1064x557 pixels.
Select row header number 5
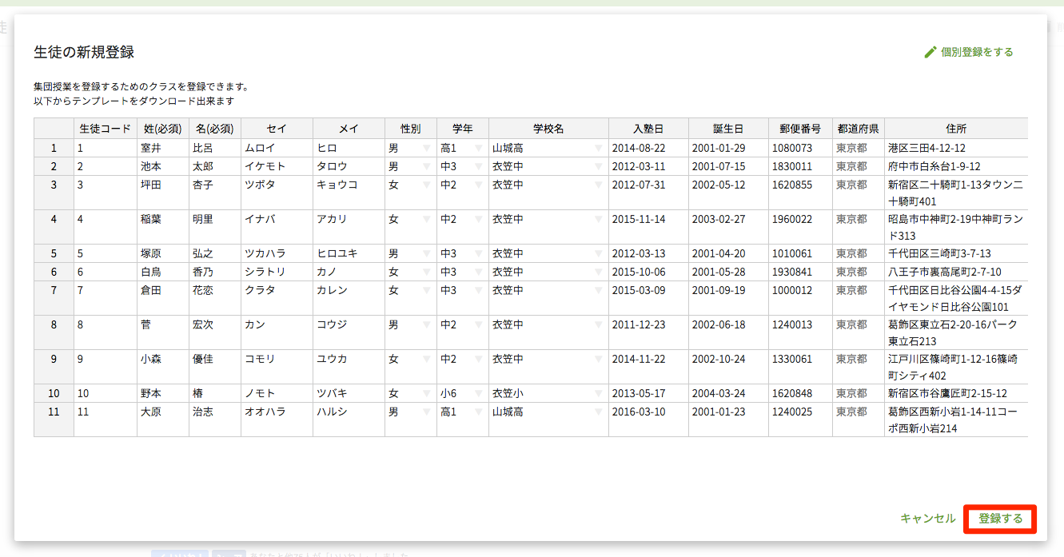pyautogui.click(x=54, y=253)
